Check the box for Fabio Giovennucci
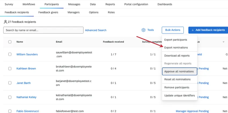The width and height of the screenshot is (228, 113). point(10,111)
